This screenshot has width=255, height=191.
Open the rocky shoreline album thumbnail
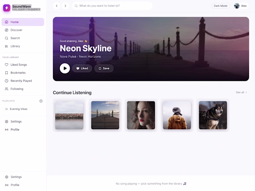[x=69, y=115]
